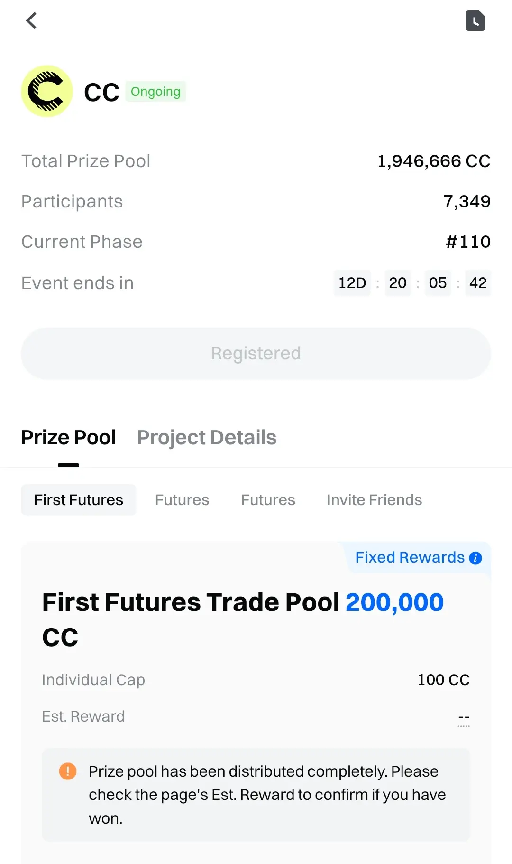Switch to the Prize Pool tab

69,437
